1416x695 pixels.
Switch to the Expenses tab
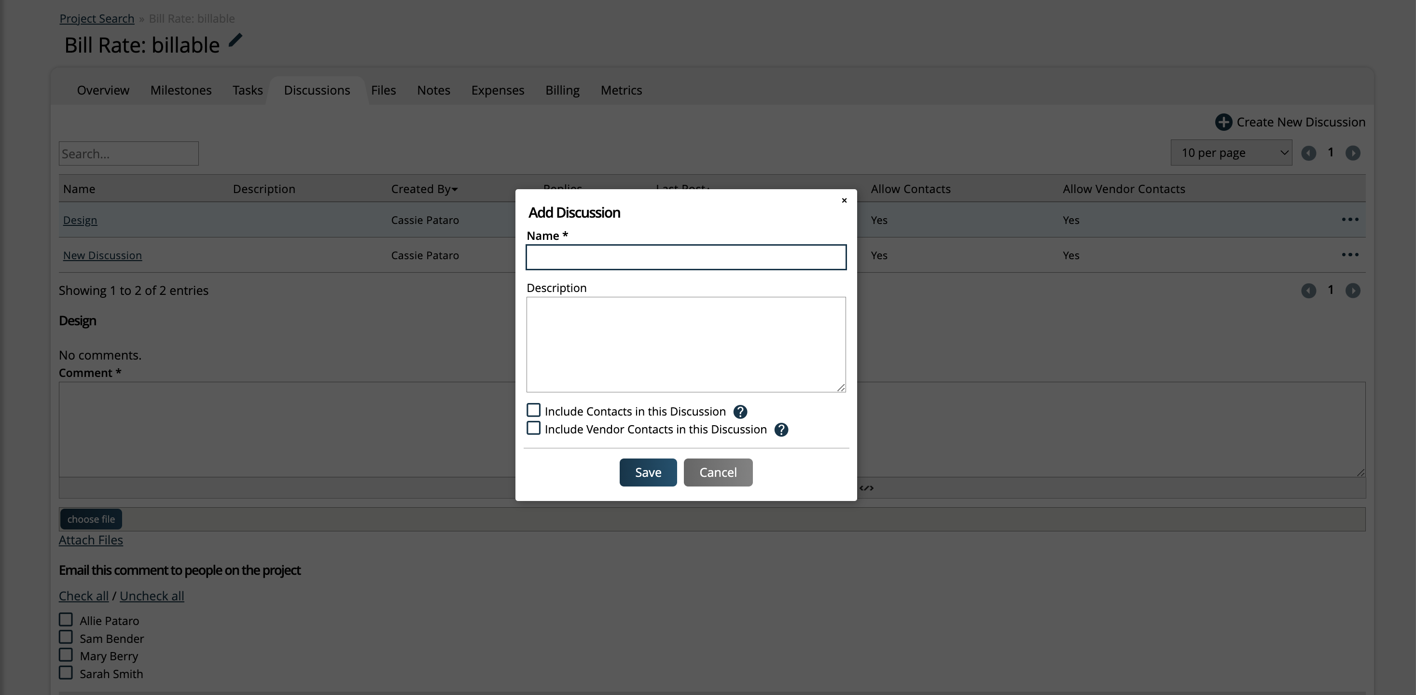[x=498, y=90]
